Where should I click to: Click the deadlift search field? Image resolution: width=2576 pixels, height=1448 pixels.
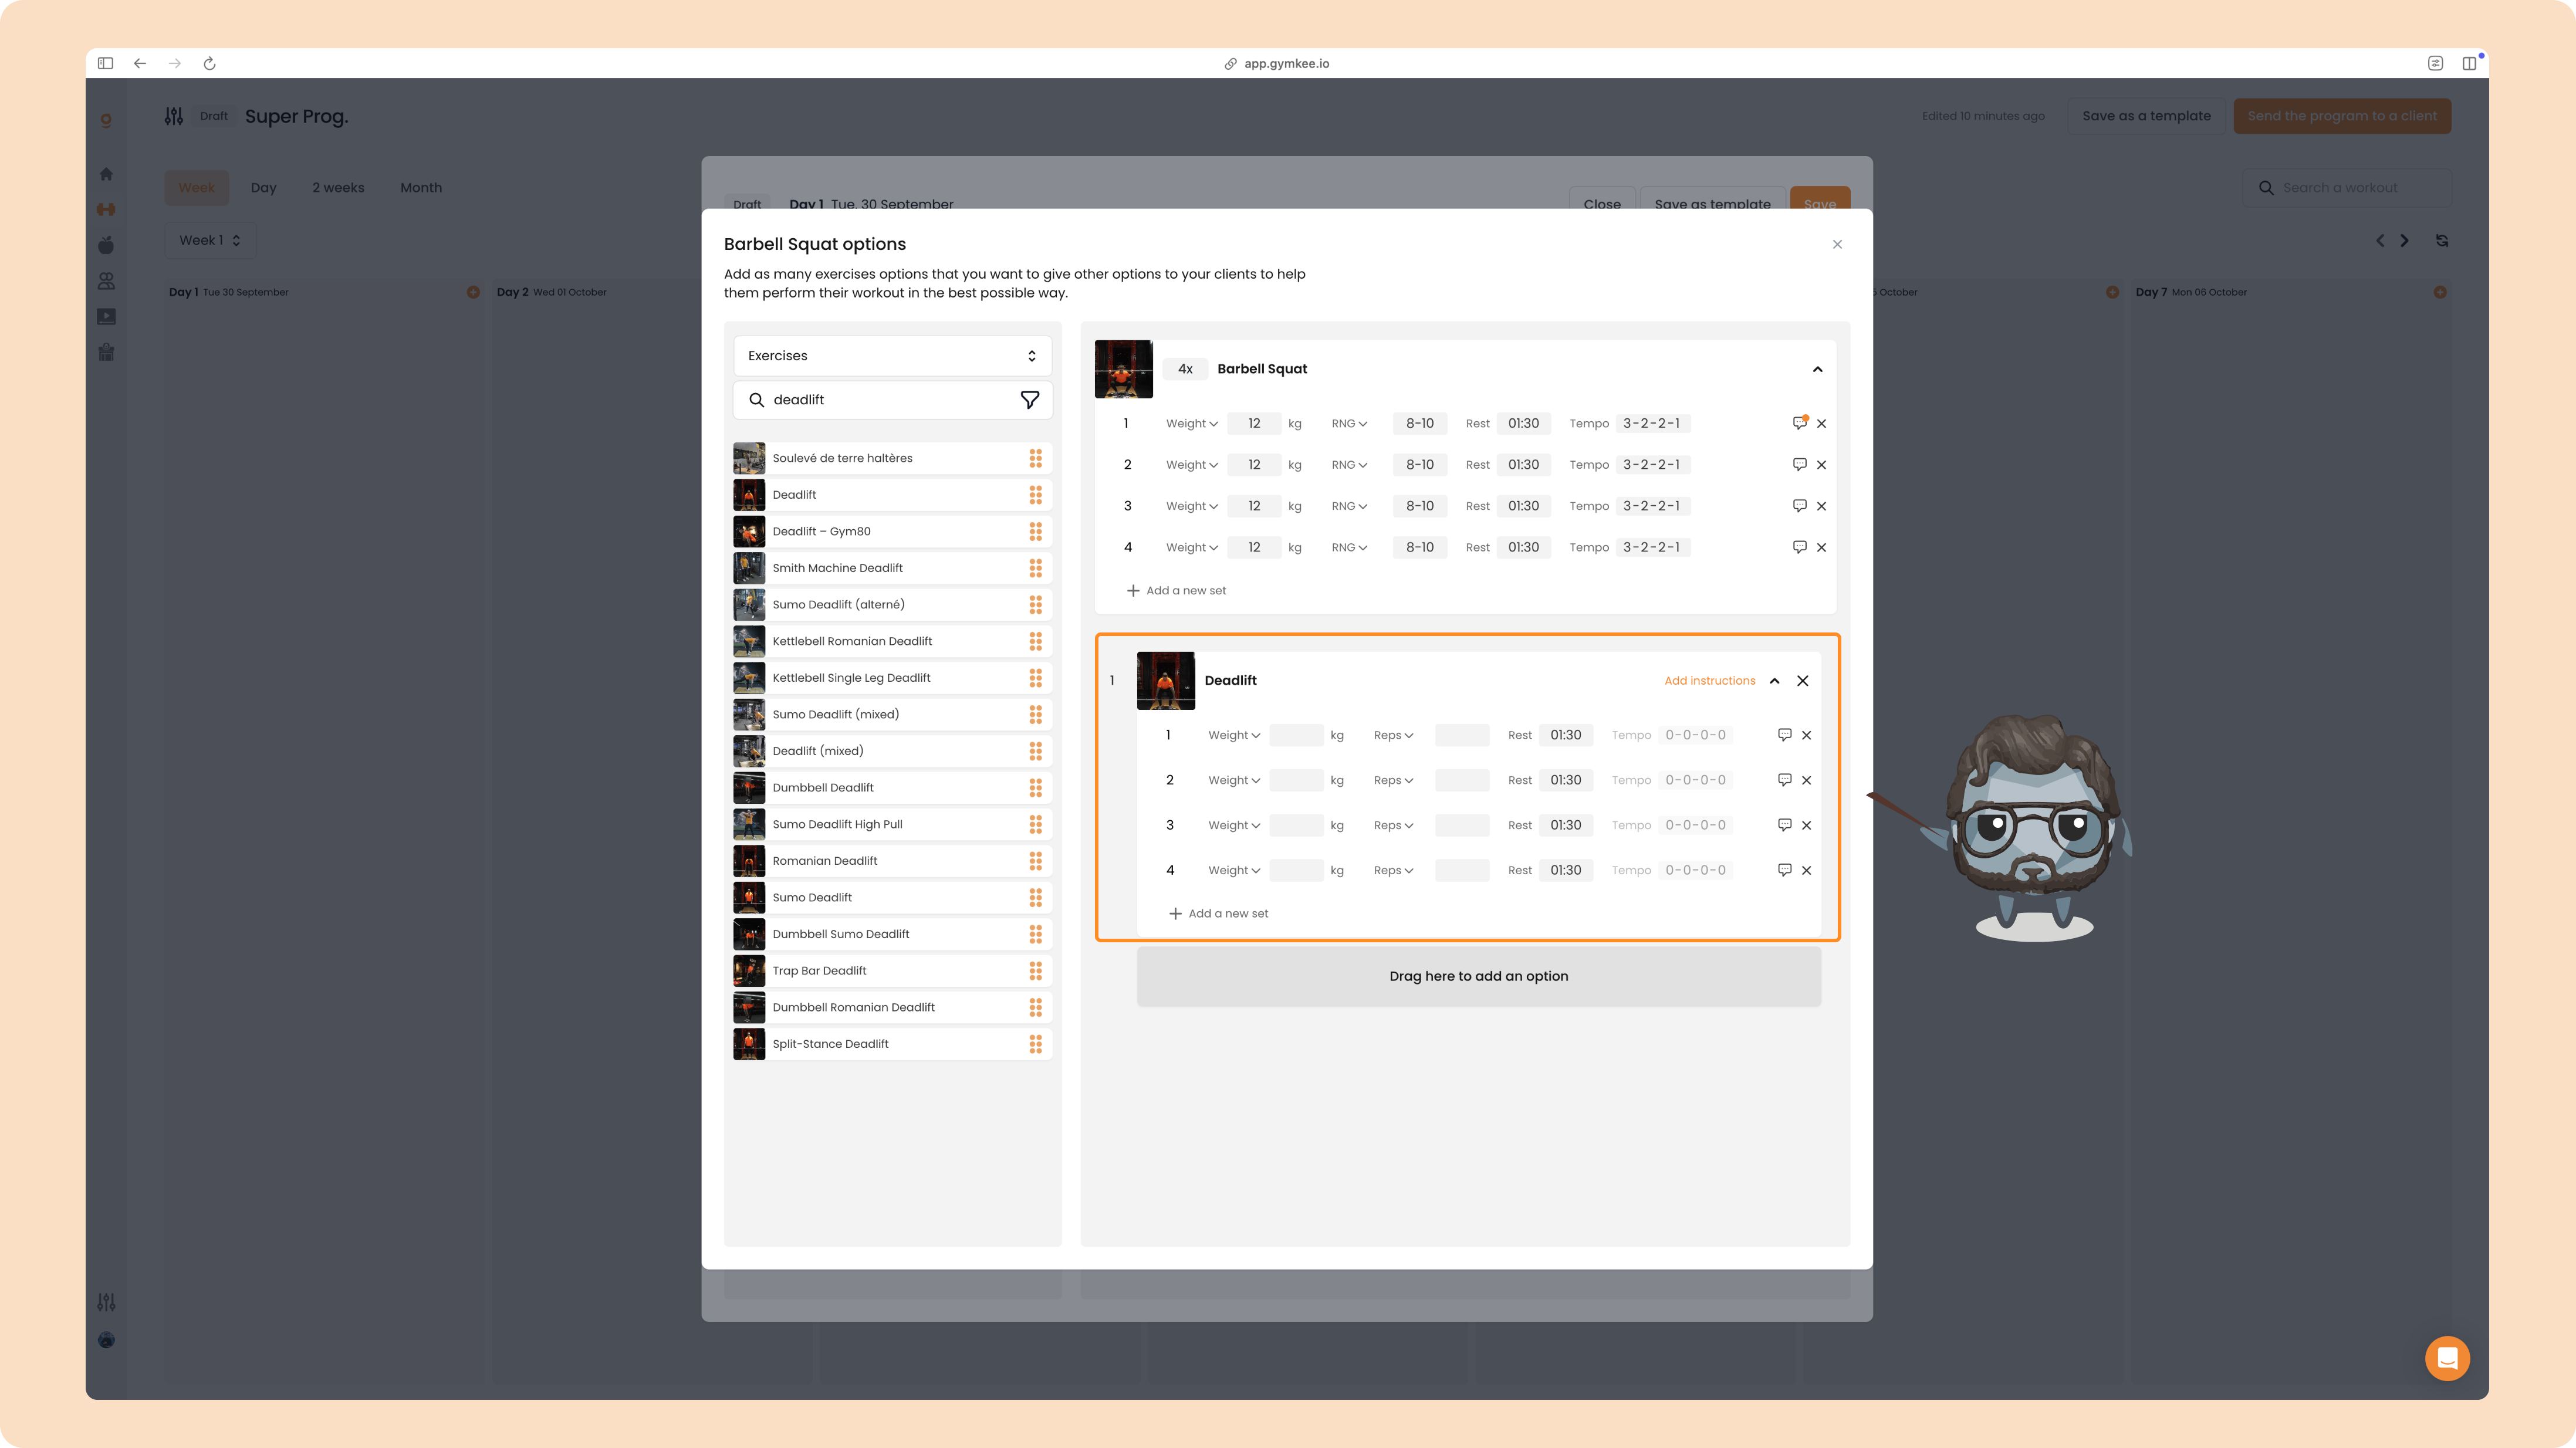point(892,399)
